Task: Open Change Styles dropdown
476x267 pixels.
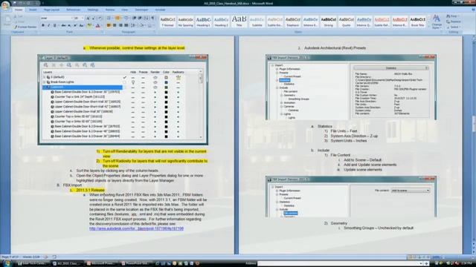Action: pos(437,22)
